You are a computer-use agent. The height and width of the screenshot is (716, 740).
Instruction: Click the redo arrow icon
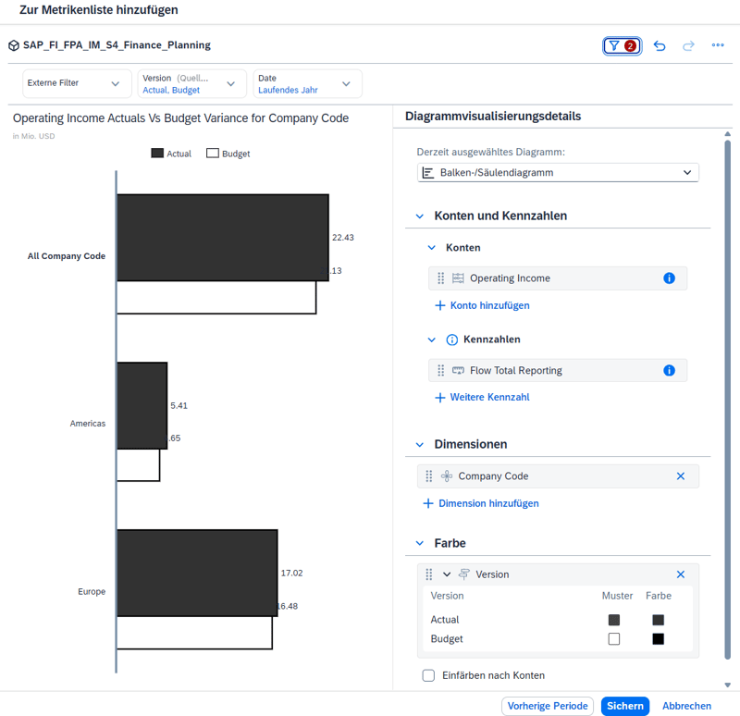686,44
